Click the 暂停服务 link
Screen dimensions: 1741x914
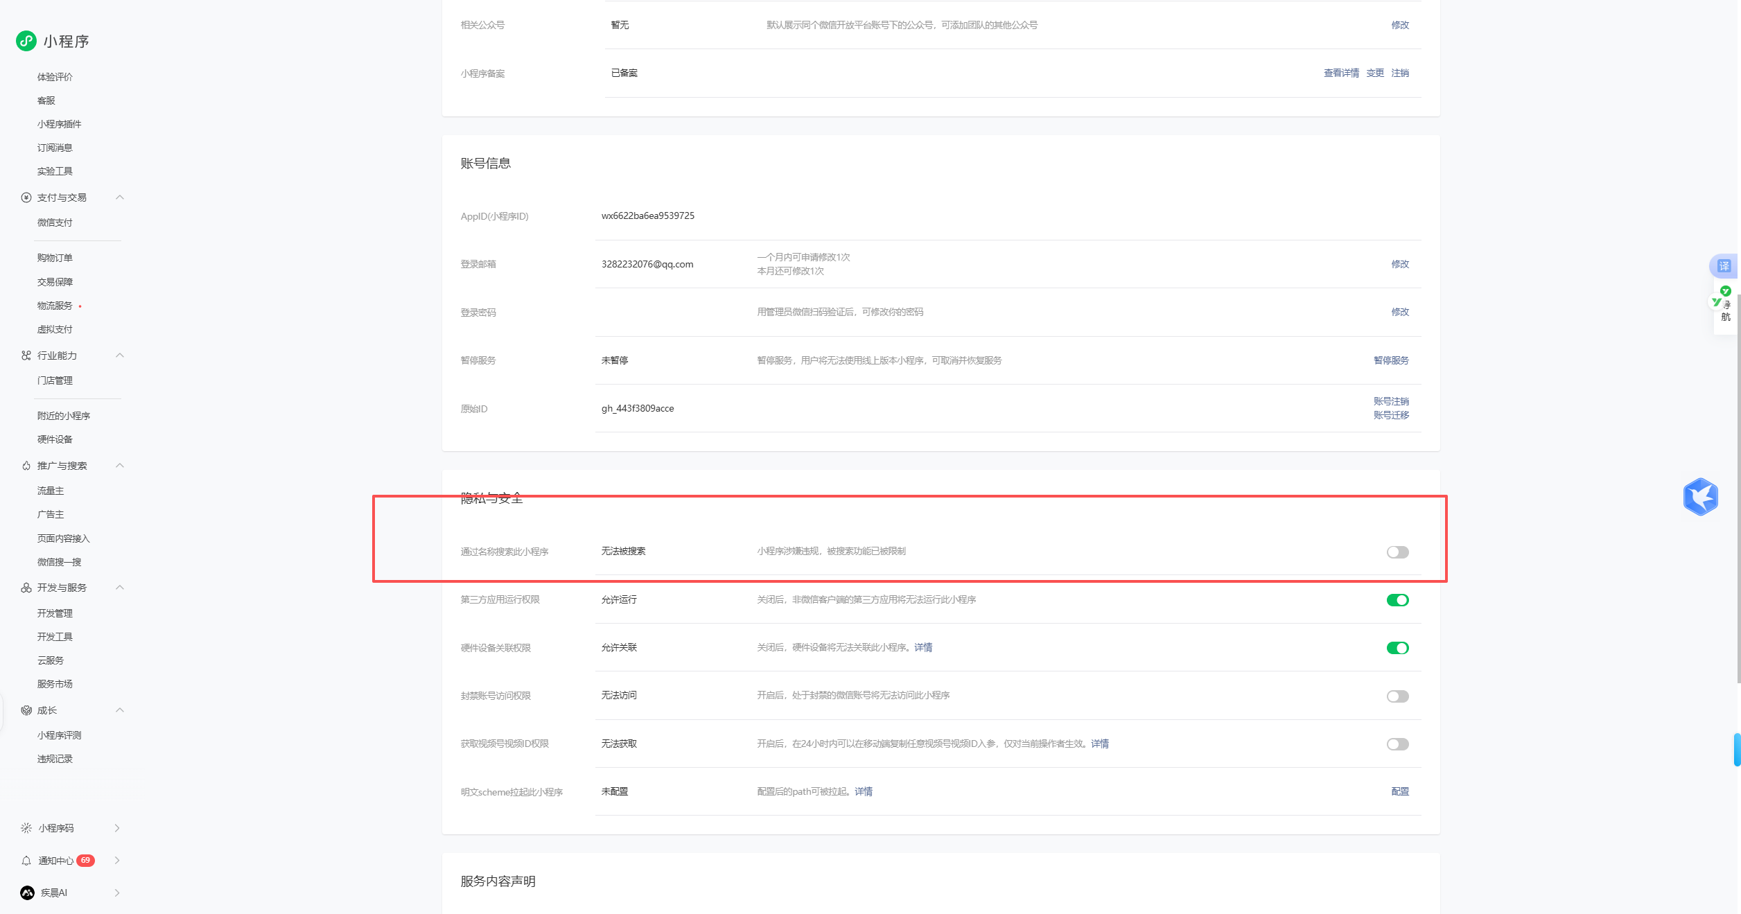pyautogui.click(x=1391, y=360)
